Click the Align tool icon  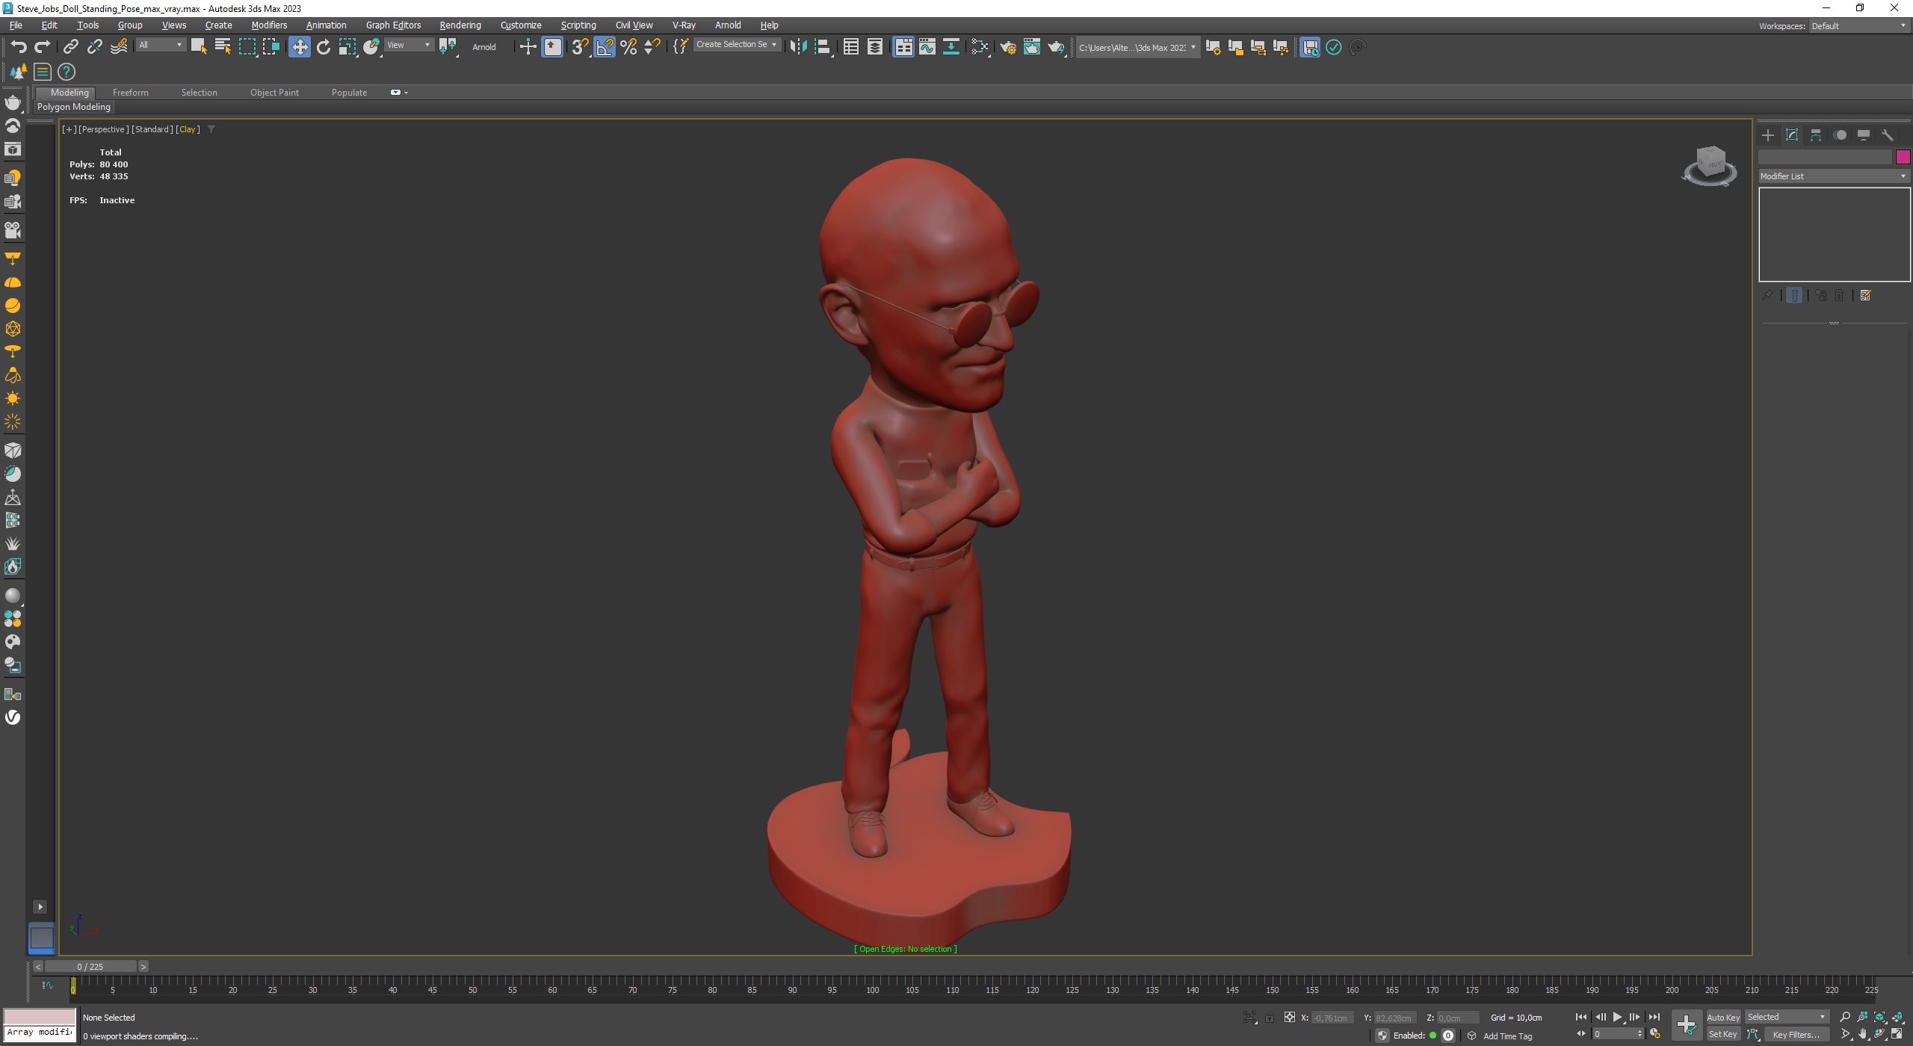coord(822,47)
